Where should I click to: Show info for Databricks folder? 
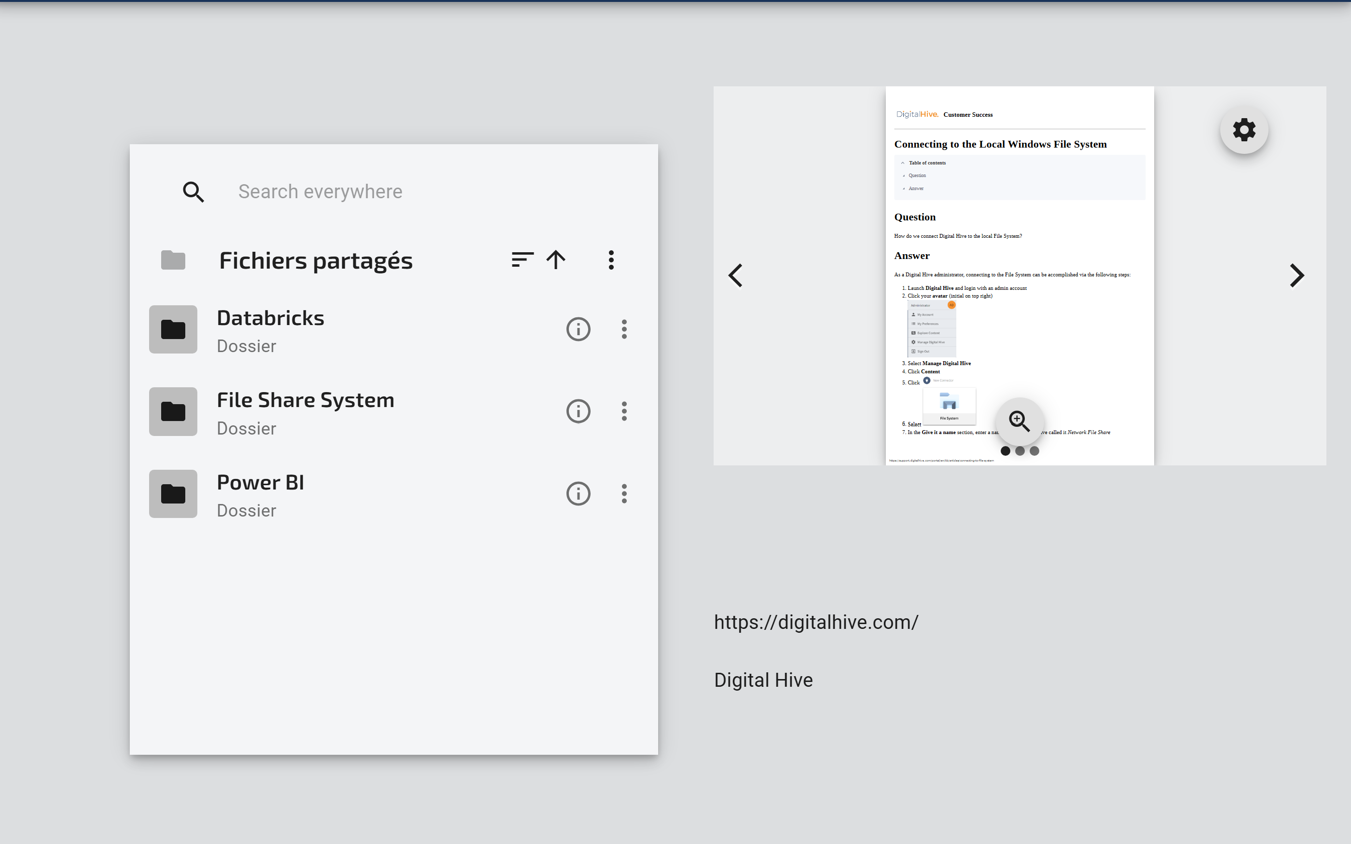coord(578,329)
